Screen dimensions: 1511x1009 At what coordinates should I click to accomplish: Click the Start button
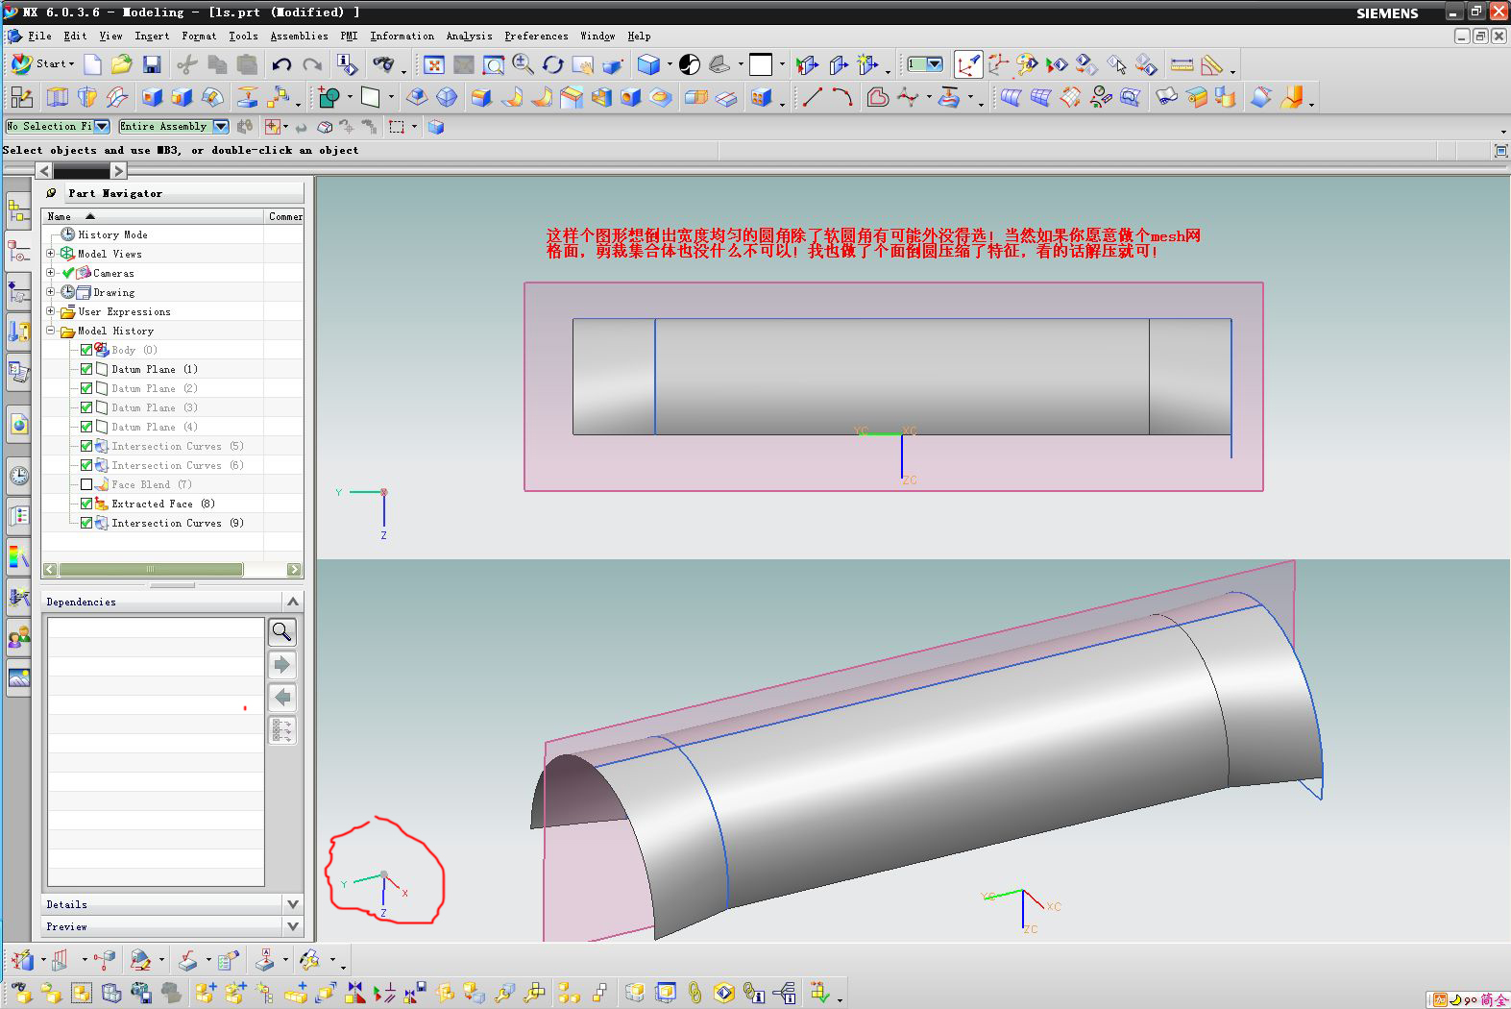click(42, 64)
